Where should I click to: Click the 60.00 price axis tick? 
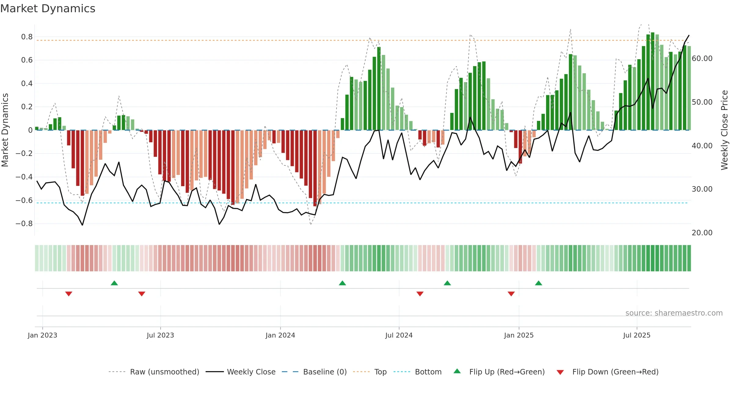[x=702, y=58]
